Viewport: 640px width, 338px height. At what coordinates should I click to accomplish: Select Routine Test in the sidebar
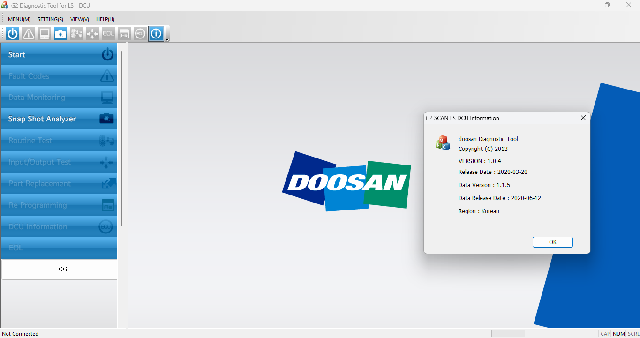pyautogui.click(x=59, y=141)
